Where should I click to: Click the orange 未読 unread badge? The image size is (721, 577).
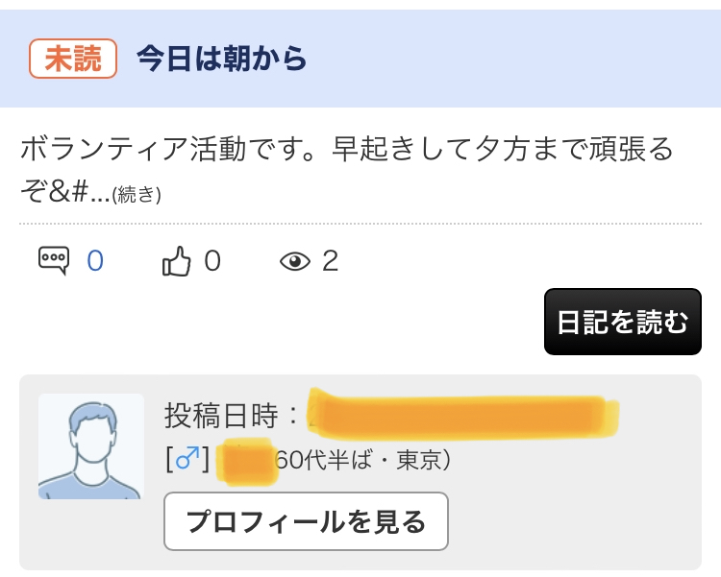73,59
